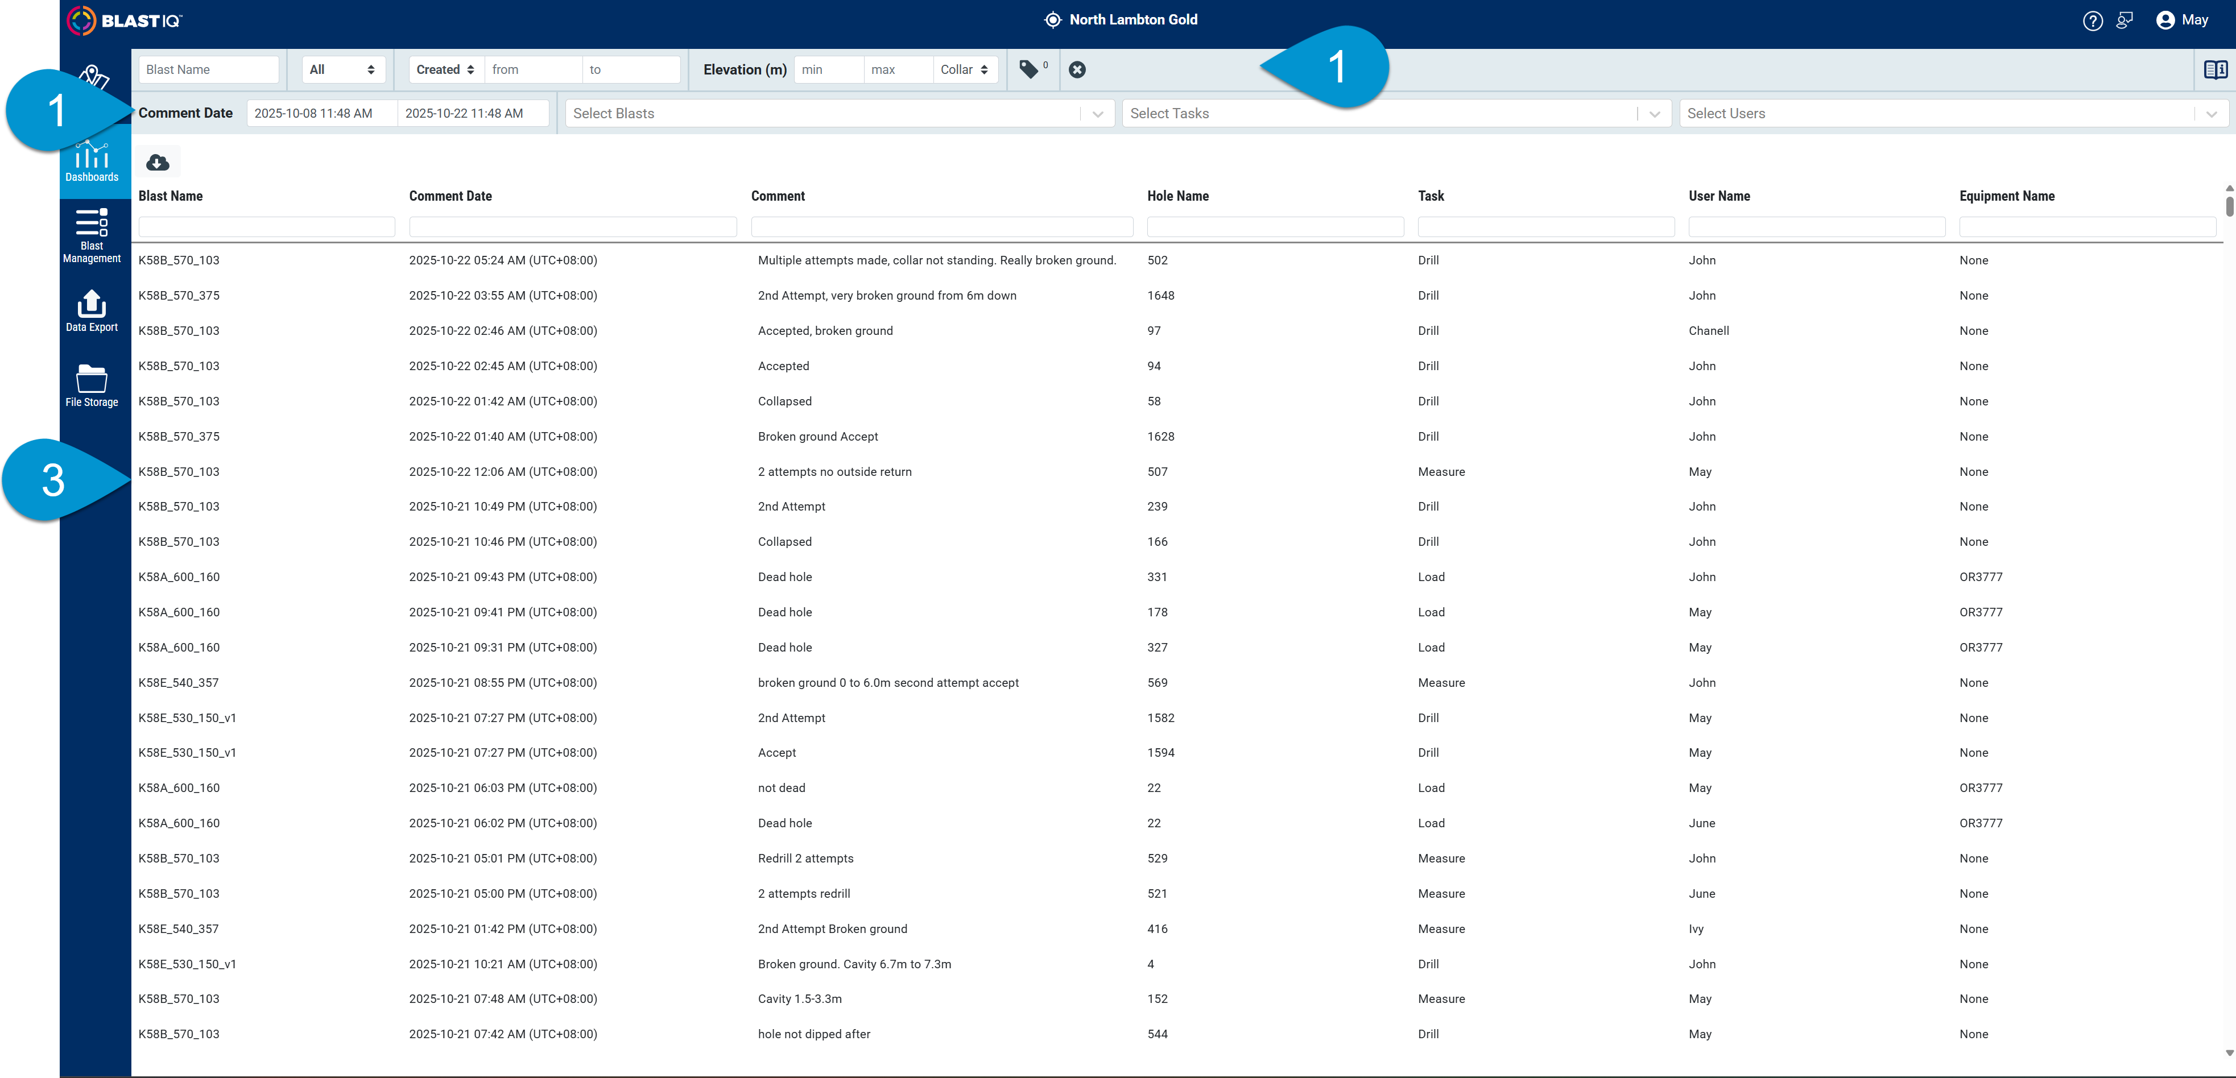Expand the Select Tasks dropdown
The width and height of the screenshot is (2236, 1078).
click(x=1396, y=114)
